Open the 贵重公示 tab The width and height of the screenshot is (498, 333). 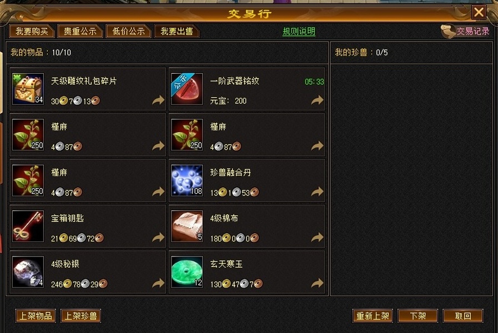pyautogui.click(x=80, y=31)
